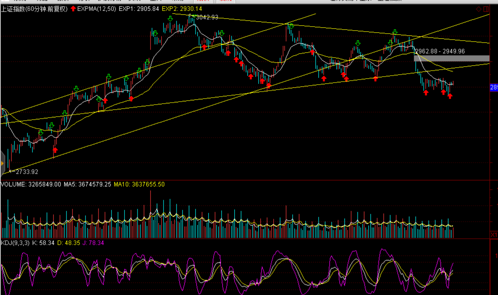This screenshot has height=295, width=498.
Task: Click the split-panel icon at chart top-right
Action: [x=486, y=9]
